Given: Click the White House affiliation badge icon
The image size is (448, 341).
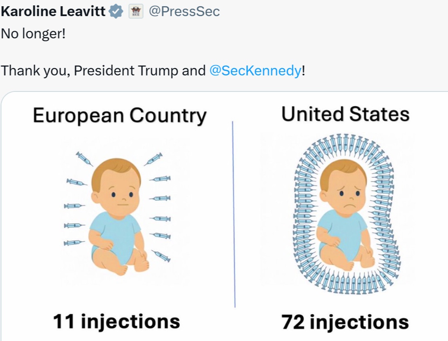Looking at the screenshot, I should 136,12.
